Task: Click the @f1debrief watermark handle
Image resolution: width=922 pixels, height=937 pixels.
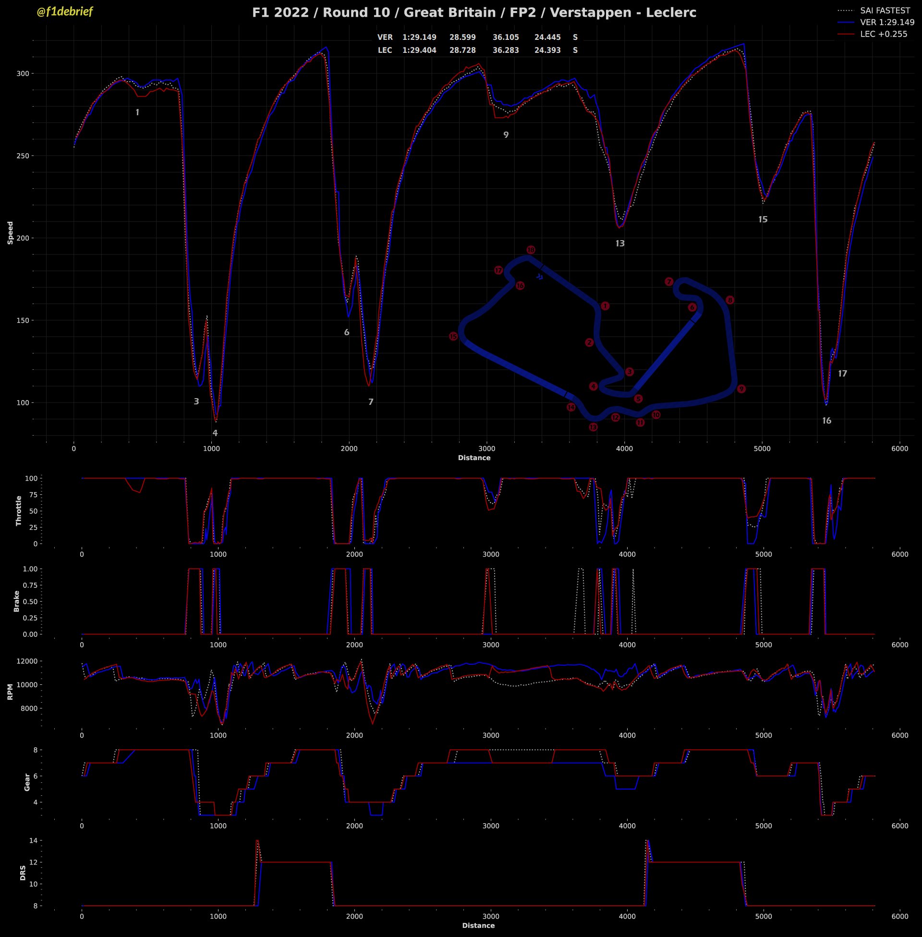Action: coord(64,12)
